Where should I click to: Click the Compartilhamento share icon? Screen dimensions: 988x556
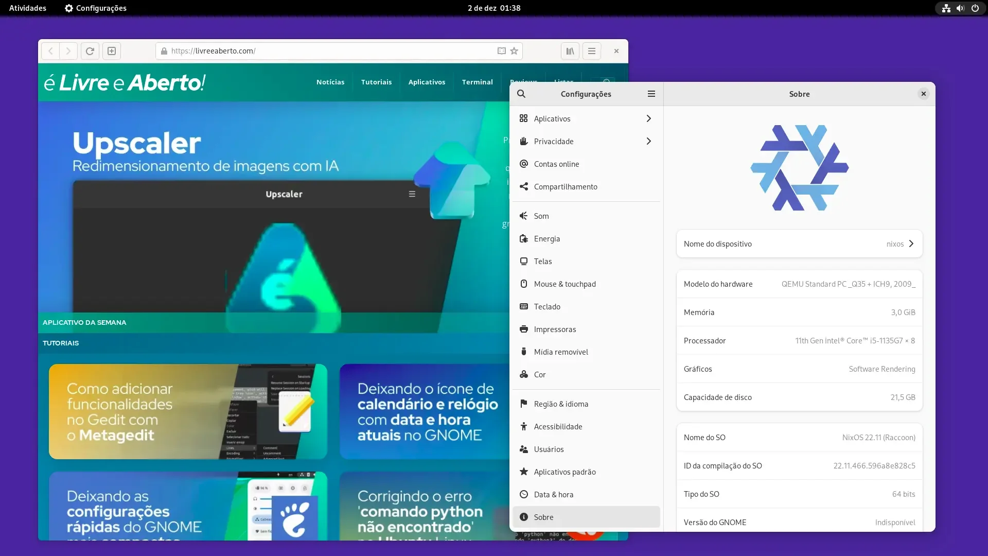pyautogui.click(x=524, y=186)
